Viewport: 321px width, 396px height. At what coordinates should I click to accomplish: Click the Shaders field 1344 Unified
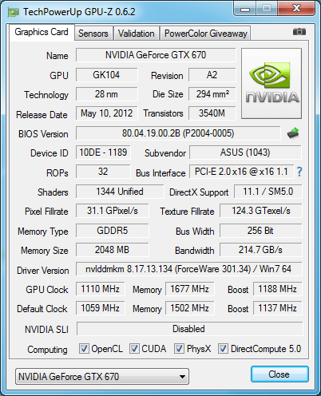(x=120, y=192)
